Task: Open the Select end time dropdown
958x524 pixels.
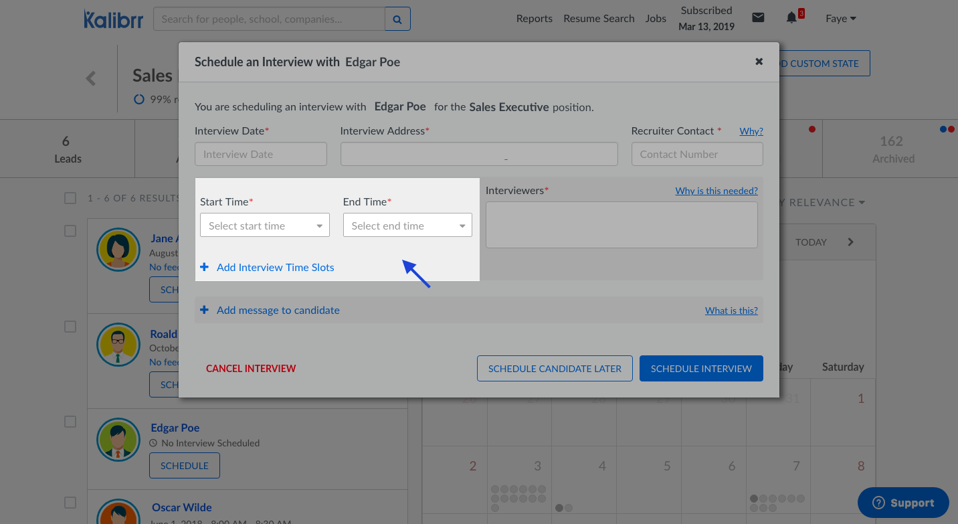Action: pyautogui.click(x=407, y=226)
